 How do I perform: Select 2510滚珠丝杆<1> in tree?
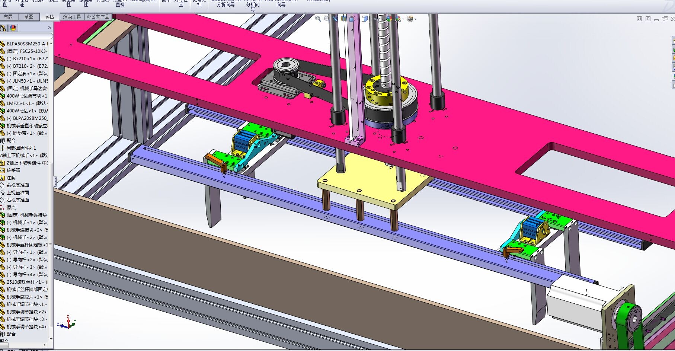(x=27, y=282)
